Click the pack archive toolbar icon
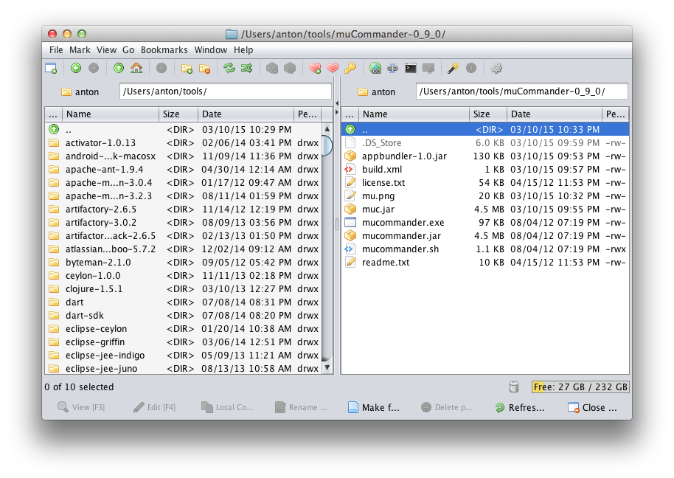Image resolution: width=674 pixels, height=478 pixels. [x=271, y=68]
